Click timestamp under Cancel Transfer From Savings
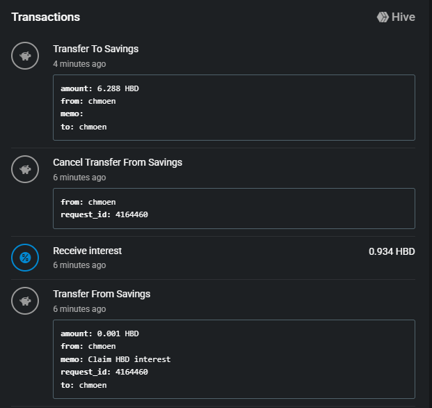 pos(79,177)
